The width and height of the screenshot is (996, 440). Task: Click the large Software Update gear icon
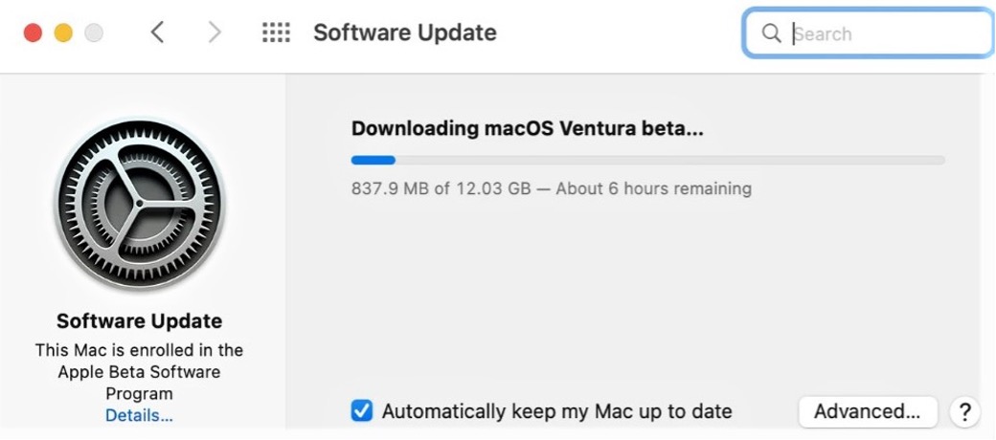[139, 206]
